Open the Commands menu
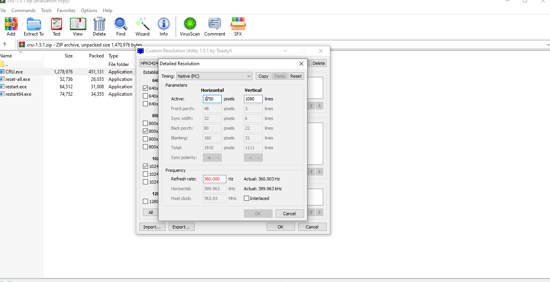The width and height of the screenshot is (550, 282). tap(23, 11)
